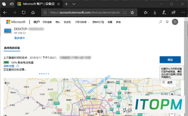The width and height of the screenshot is (188, 116).
Task: Click the browser refresh icon
Action: pyautogui.click(x=23, y=12)
